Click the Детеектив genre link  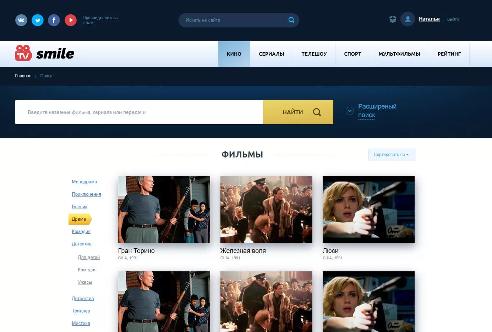click(83, 299)
